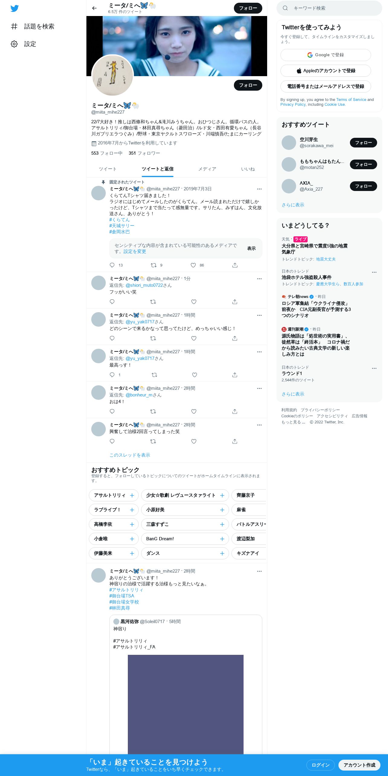Screen dimensions: 388x776
Task: Add the アサルトリリィ topic with plus
Action: pyautogui.click(x=132, y=495)
